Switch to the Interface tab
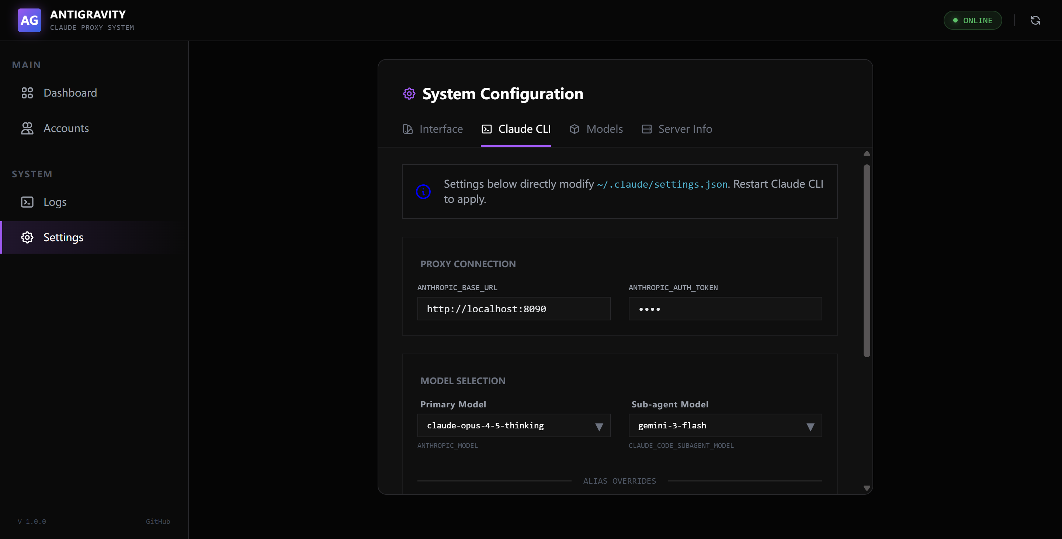This screenshot has height=539, width=1062. [x=433, y=129]
